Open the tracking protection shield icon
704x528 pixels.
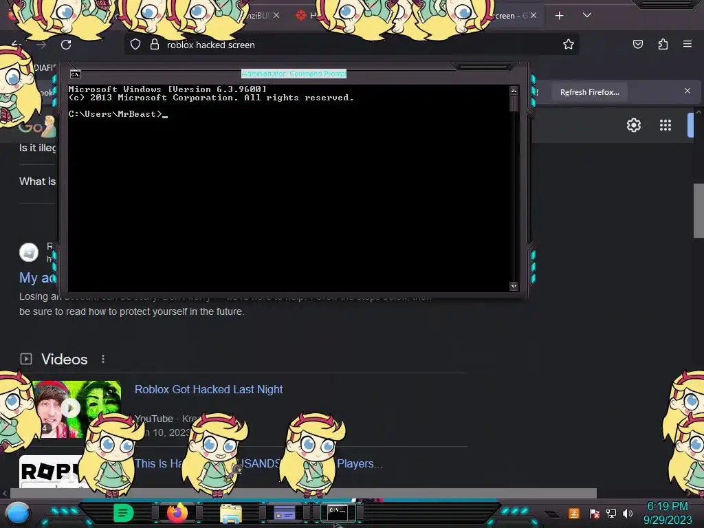point(135,45)
